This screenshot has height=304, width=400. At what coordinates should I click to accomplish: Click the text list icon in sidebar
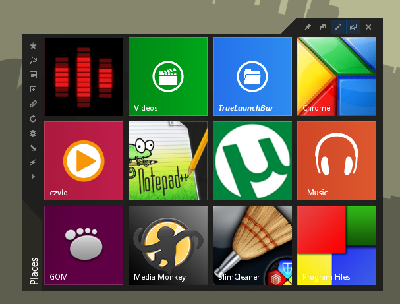point(33,75)
